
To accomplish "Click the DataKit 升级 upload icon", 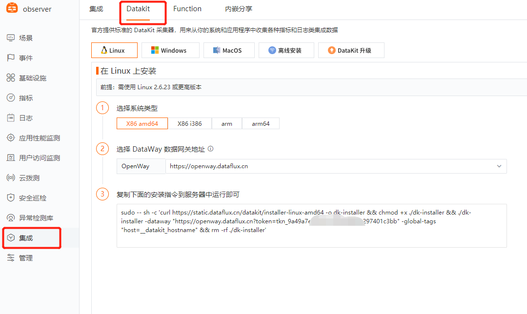I will tap(332, 50).
